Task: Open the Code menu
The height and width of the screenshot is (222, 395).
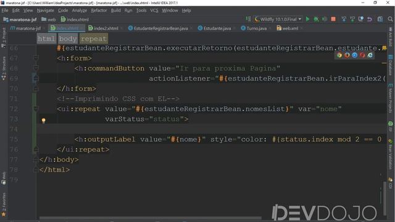Action: pyautogui.click(x=63, y=10)
